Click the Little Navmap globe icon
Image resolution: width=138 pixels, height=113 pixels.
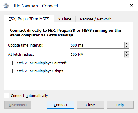tap(6, 6)
